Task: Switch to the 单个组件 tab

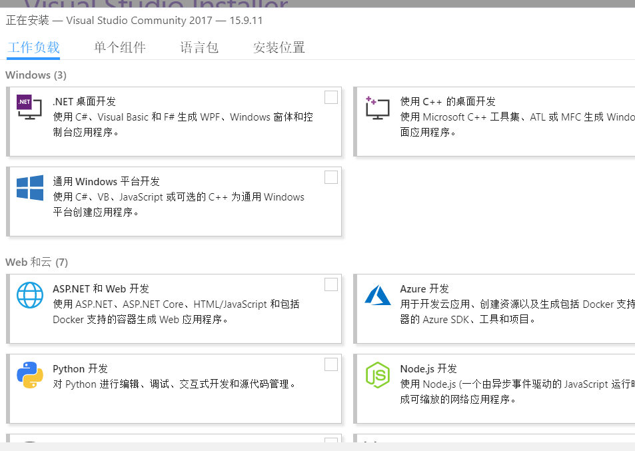Action: [x=120, y=47]
